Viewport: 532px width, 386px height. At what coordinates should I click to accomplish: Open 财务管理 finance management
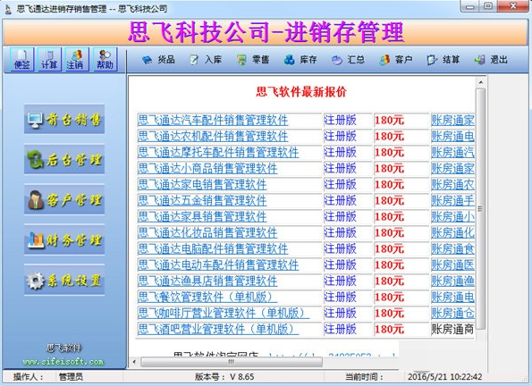[64, 240]
